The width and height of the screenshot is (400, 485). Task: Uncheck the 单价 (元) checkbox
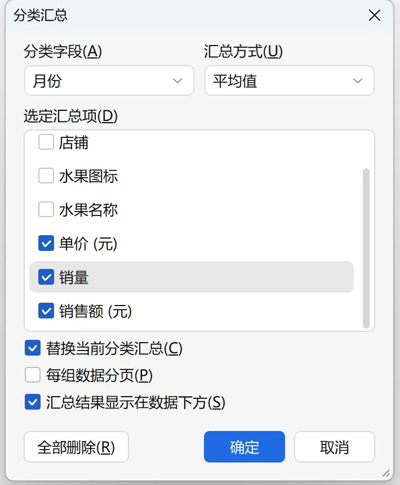[x=46, y=243]
